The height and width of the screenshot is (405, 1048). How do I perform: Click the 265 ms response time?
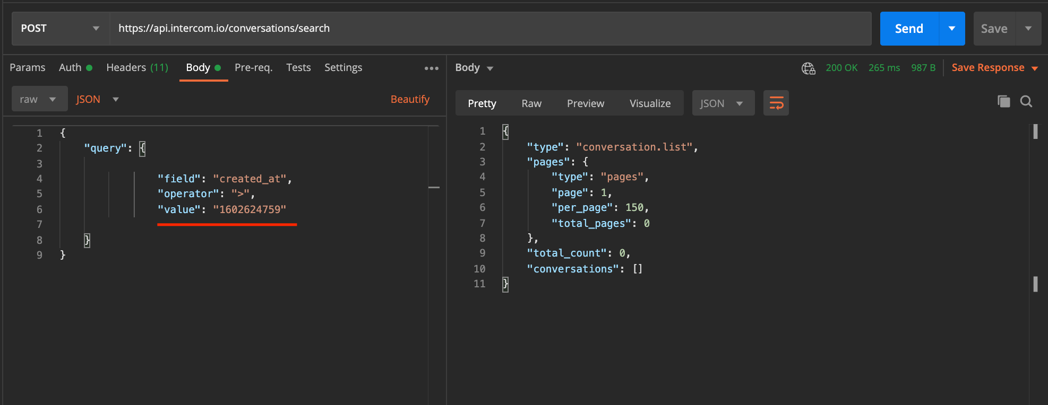(x=884, y=68)
